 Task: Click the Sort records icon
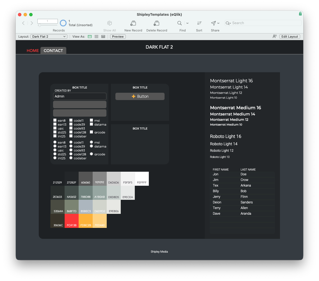pyautogui.click(x=199, y=23)
